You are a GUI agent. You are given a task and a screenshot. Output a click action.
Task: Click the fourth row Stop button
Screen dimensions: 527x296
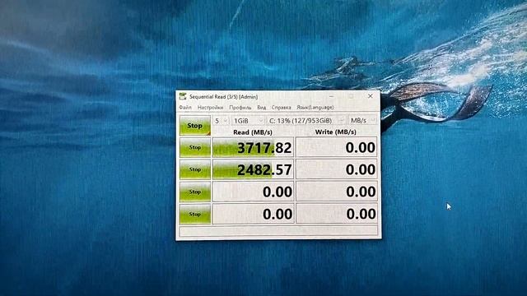(x=195, y=214)
